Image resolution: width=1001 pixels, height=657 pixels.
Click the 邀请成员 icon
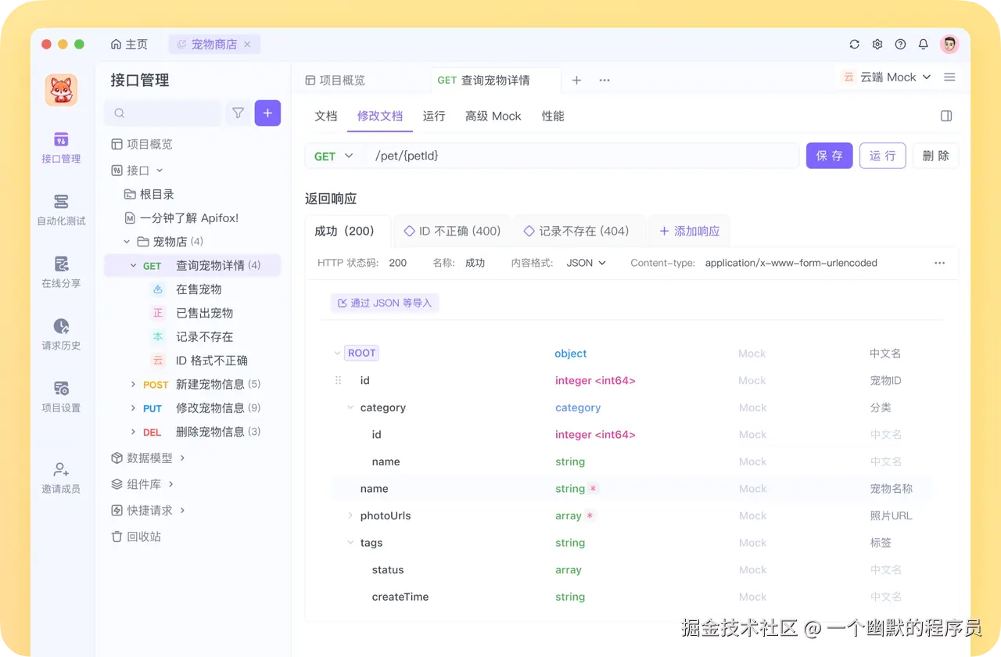pos(60,476)
